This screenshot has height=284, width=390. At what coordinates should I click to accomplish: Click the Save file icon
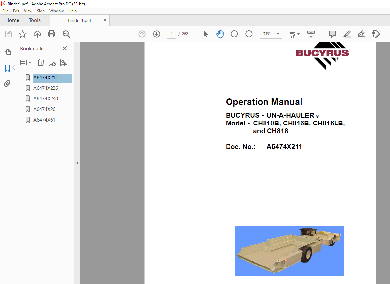point(8,34)
